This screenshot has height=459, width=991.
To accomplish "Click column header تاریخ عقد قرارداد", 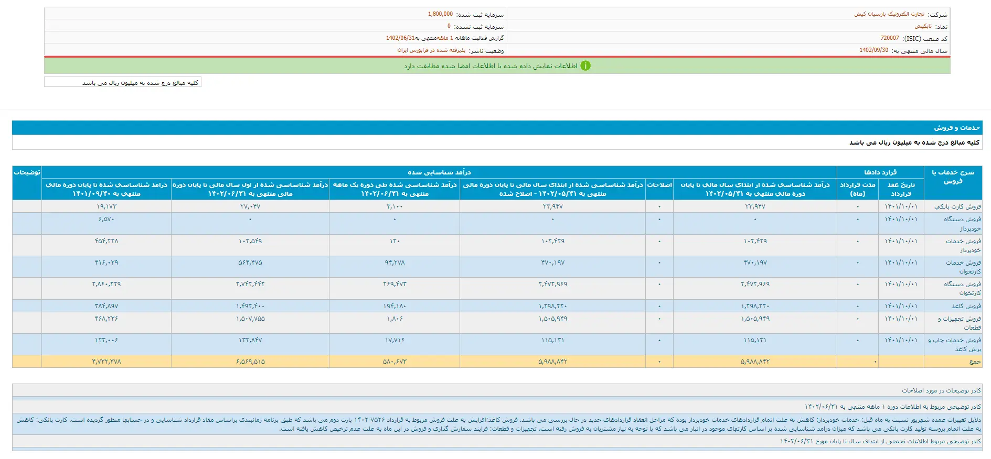I will pos(901,189).
